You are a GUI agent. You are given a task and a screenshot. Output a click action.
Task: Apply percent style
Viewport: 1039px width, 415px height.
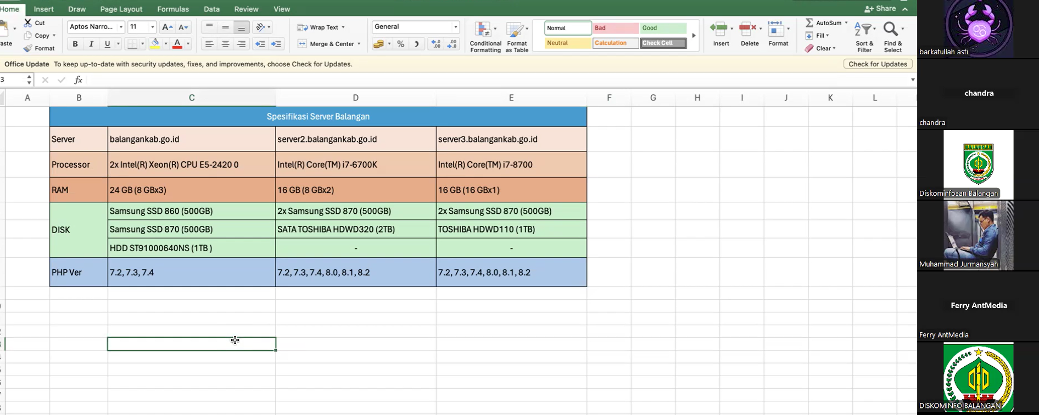pyautogui.click(x=401, y=44)
